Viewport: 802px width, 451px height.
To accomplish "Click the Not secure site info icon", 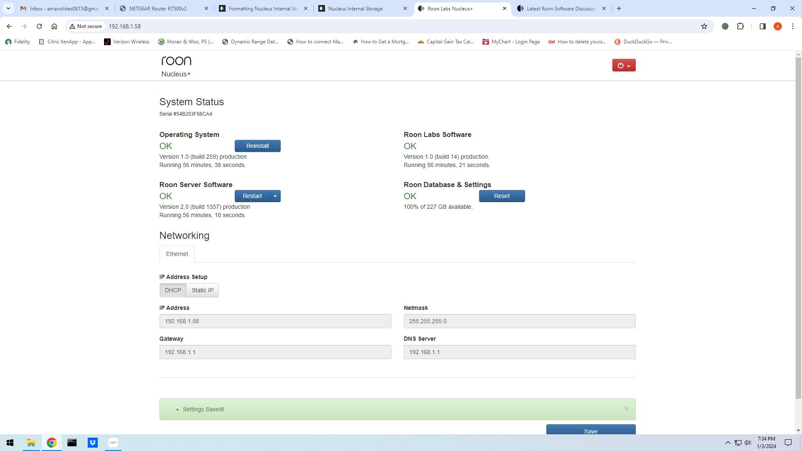I will point(86,26).
